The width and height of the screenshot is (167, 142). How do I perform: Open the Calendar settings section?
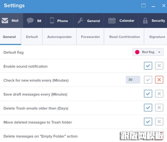coord(121,20)
